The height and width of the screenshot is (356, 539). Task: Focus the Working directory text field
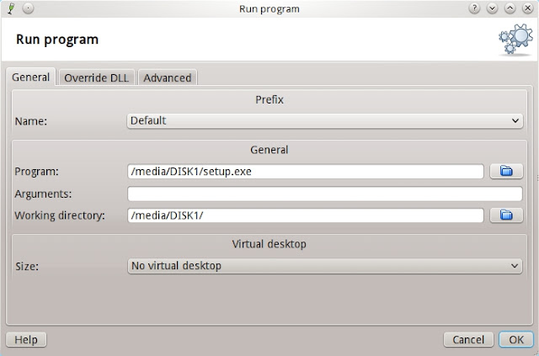coord(305,215)
